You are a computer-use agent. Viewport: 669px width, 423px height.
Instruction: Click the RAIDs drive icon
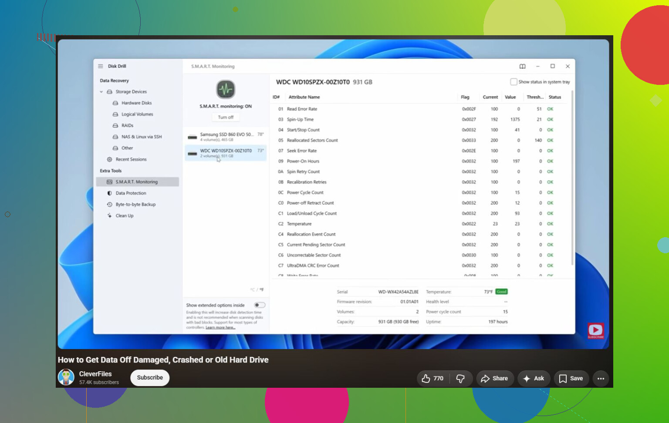[x=115, y=126]
